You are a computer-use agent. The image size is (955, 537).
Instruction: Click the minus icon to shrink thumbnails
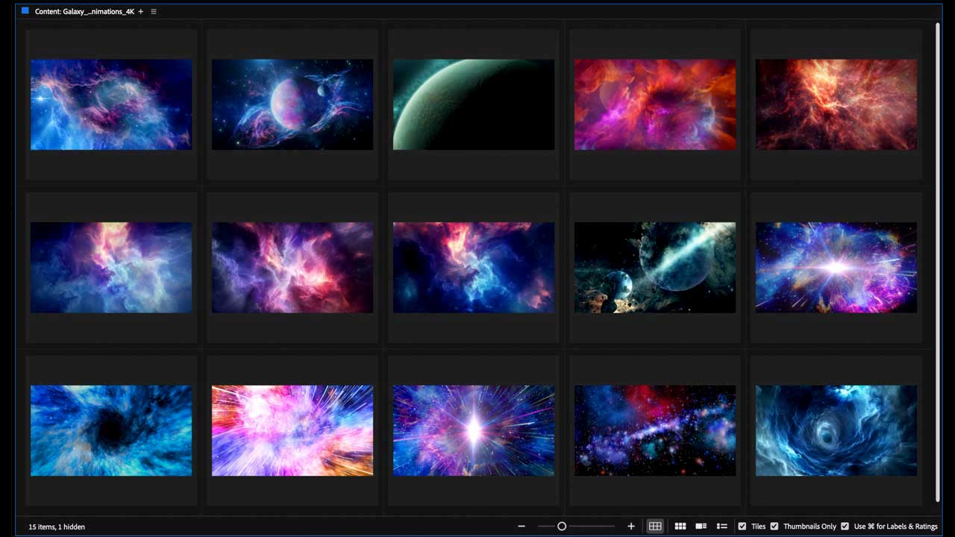click(522, 527)
